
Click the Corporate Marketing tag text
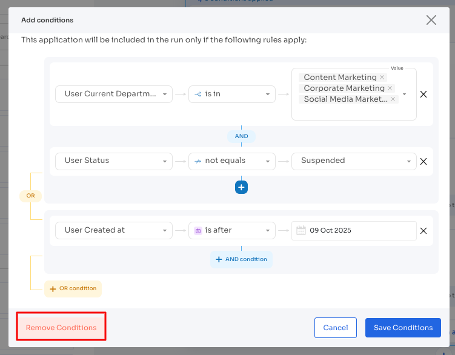[344, 88]
